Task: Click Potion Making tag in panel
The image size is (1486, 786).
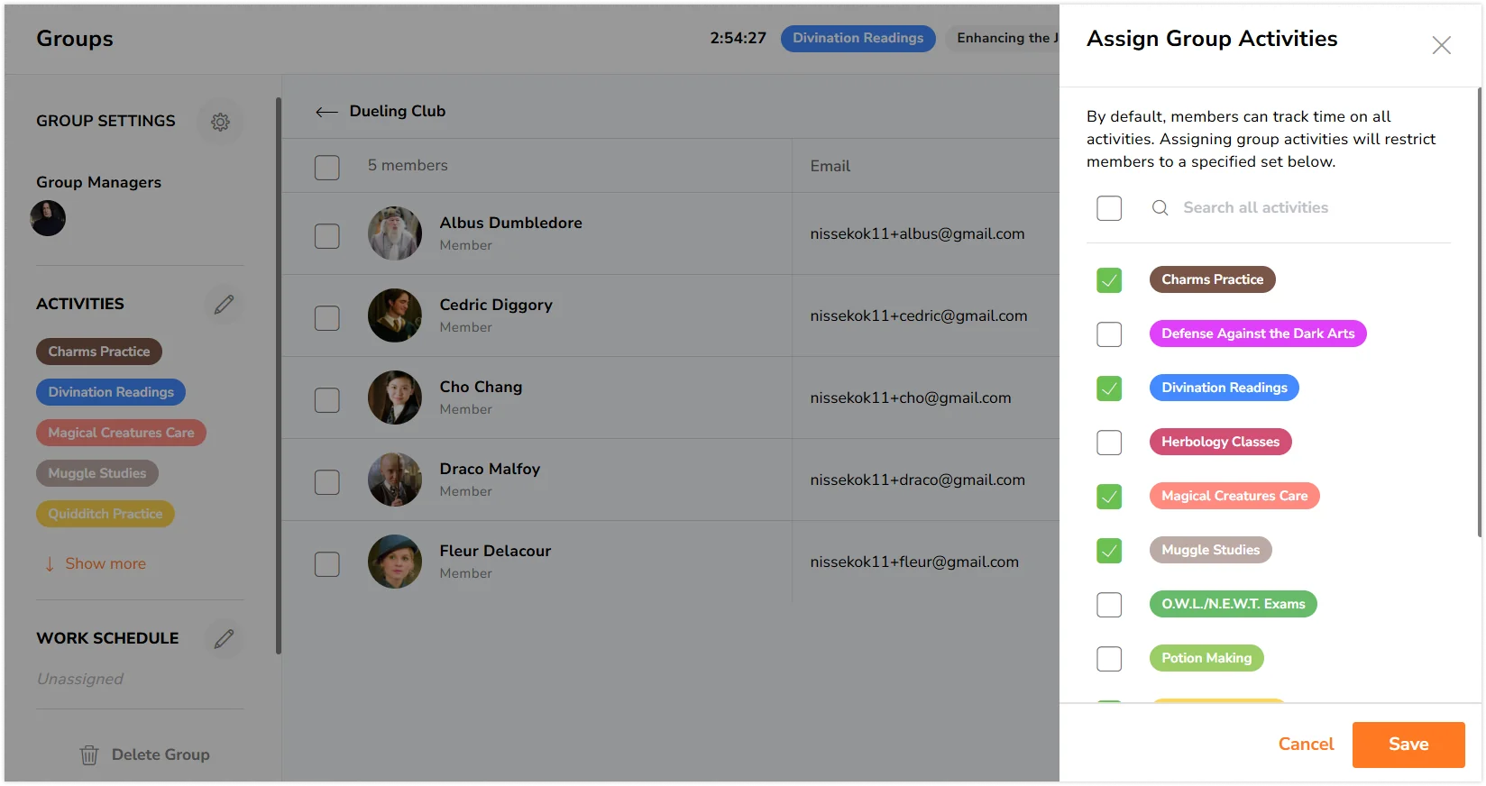Action: [1206, 658]
